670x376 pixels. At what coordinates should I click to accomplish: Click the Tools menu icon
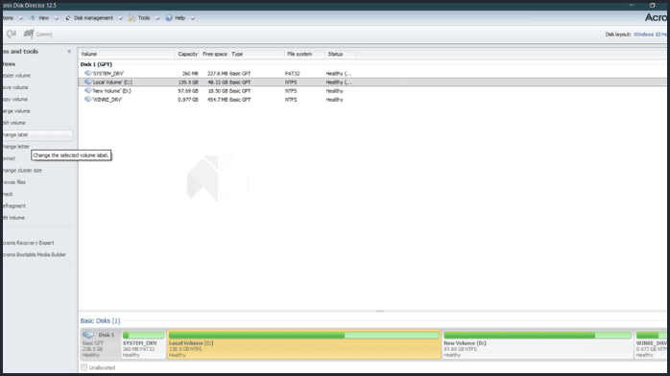pyautogui.click(x=132, y=18)
